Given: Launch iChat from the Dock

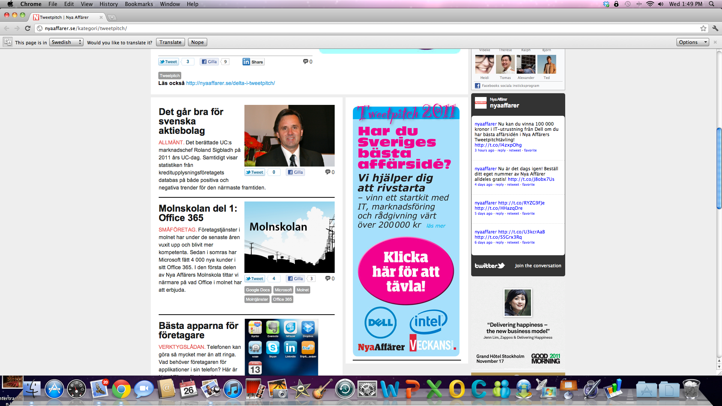Looking at the screenshot, I should [144, 389].
